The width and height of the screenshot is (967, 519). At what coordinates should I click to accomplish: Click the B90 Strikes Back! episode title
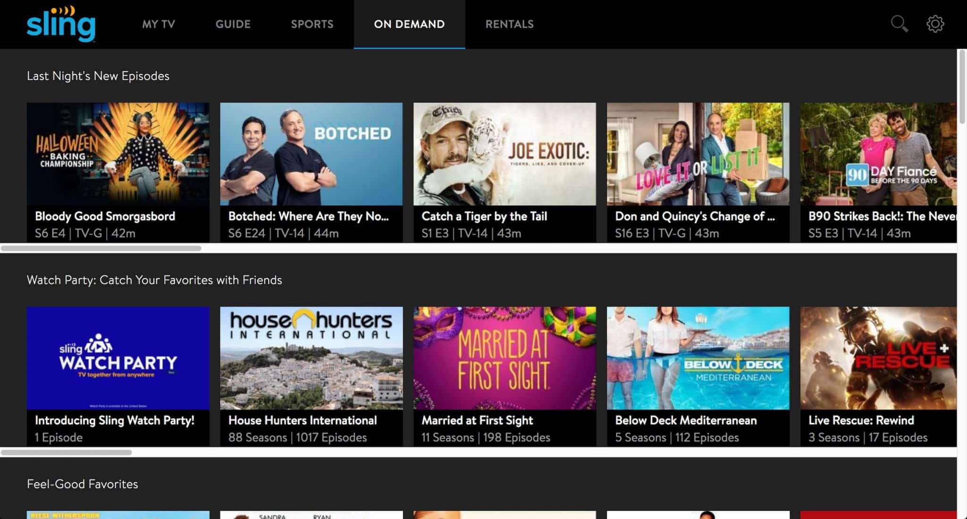[x=882, y=216]
